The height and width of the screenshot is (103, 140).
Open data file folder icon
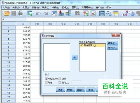[x=7, y=13]
